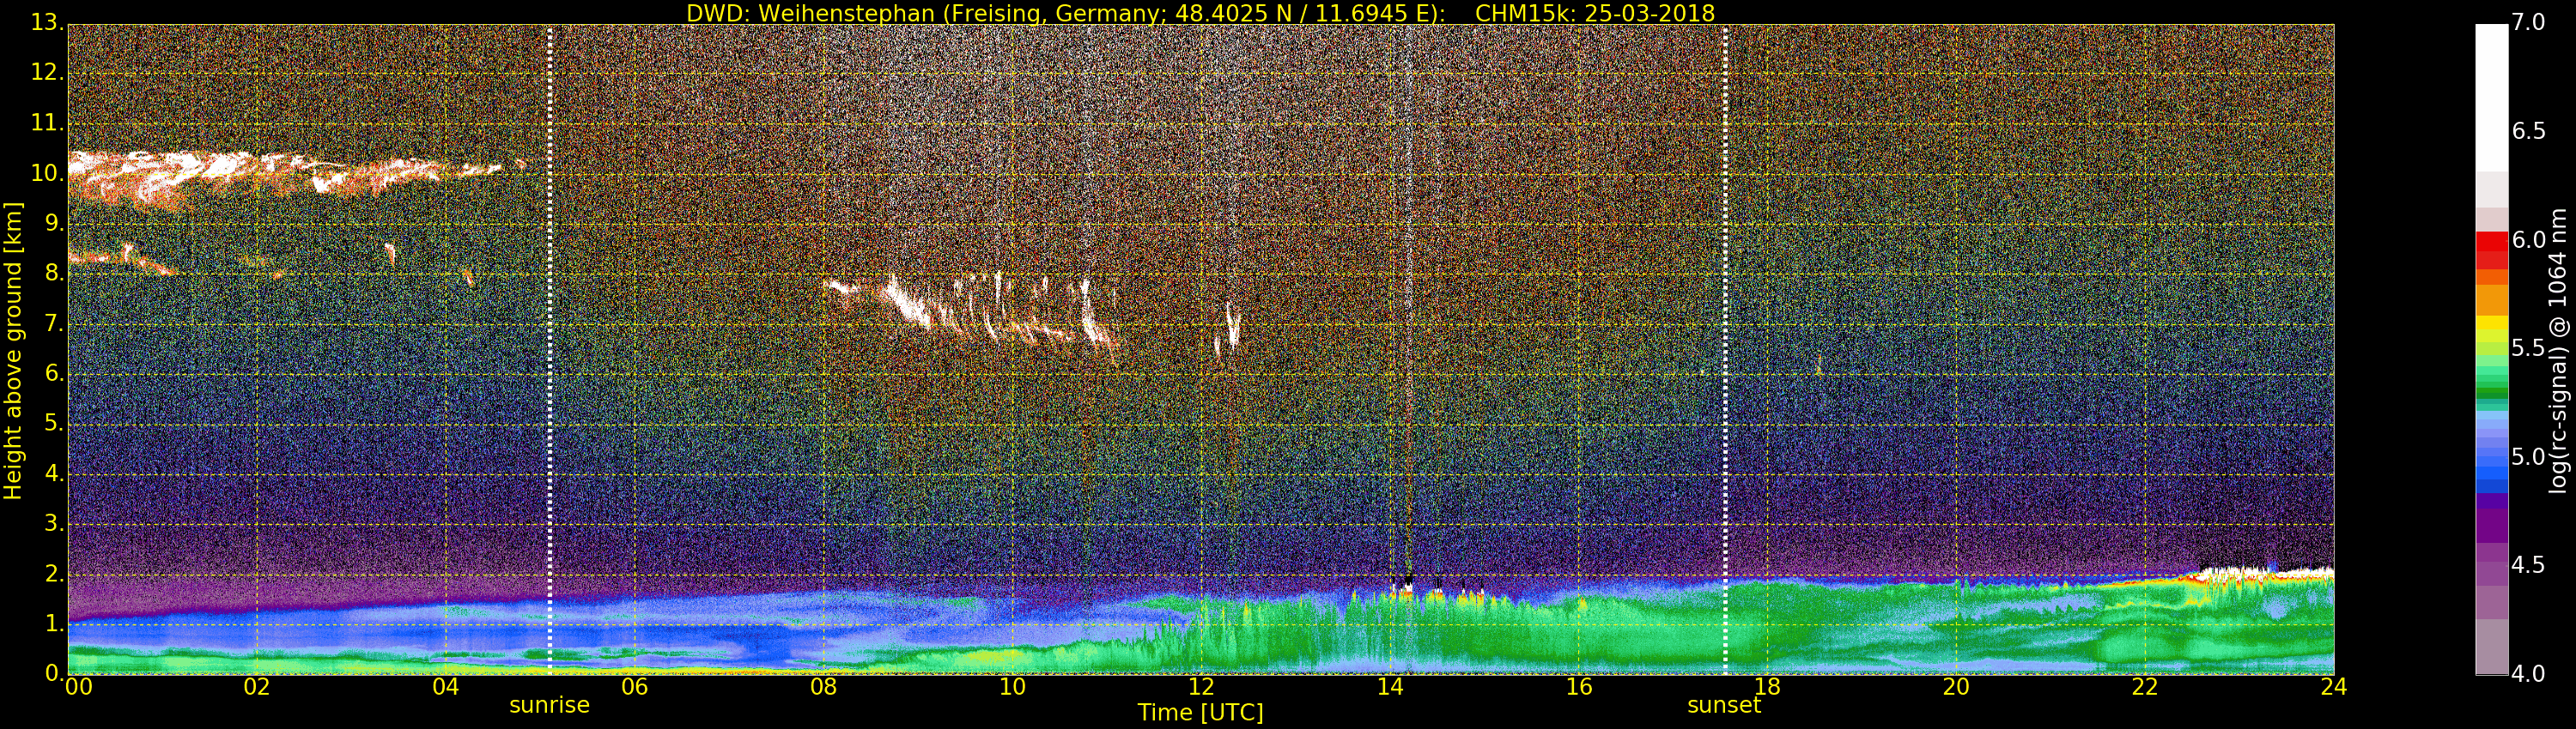Click the '4.0' colorbar tick label
The height and width of the screenshot is (729, 2576).
coord(2529,674)
